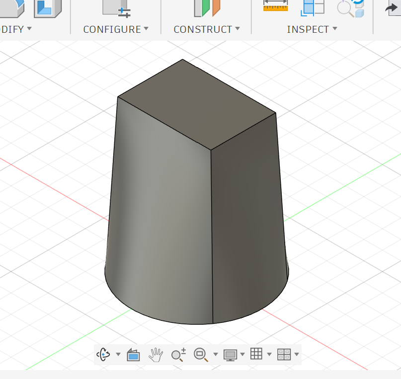
Task: Click the Zoom Window fit icon
Action: pyautogui.click(x=201, y=355)
